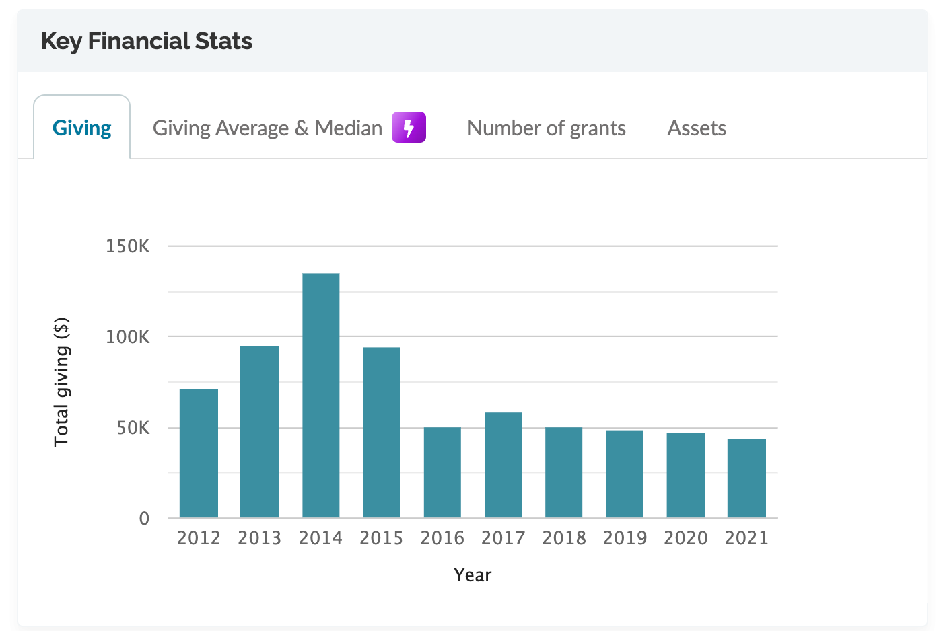Click the 2017 year axis label
The height and width of the screenshot is (631, 941).
pos(503,538)
